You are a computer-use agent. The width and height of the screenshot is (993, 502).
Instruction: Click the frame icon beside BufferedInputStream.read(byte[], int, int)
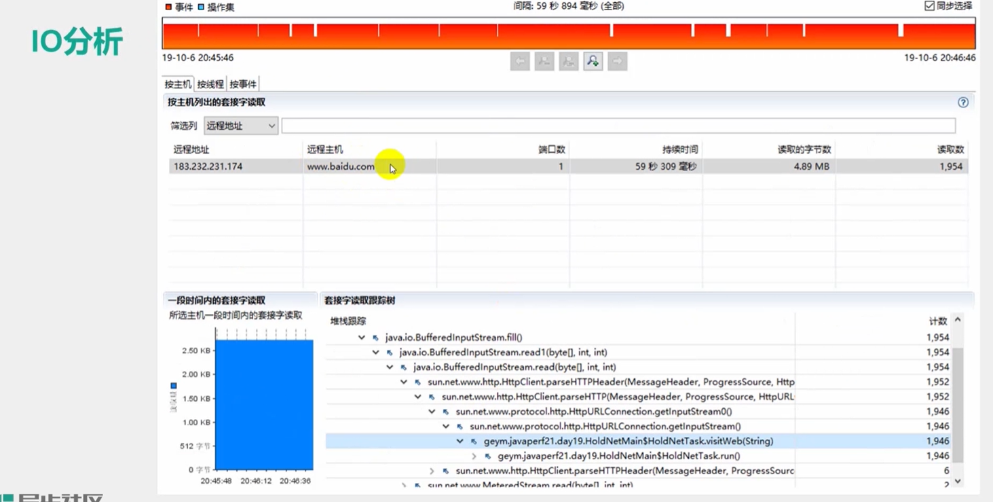tap(404, 367)
